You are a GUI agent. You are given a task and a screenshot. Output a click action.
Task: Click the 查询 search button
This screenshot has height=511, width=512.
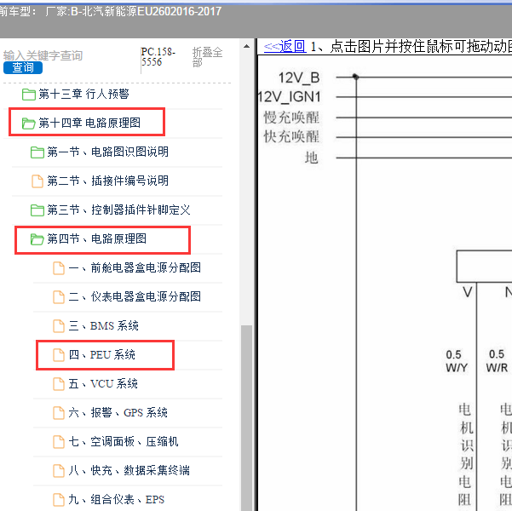(23, 67)
